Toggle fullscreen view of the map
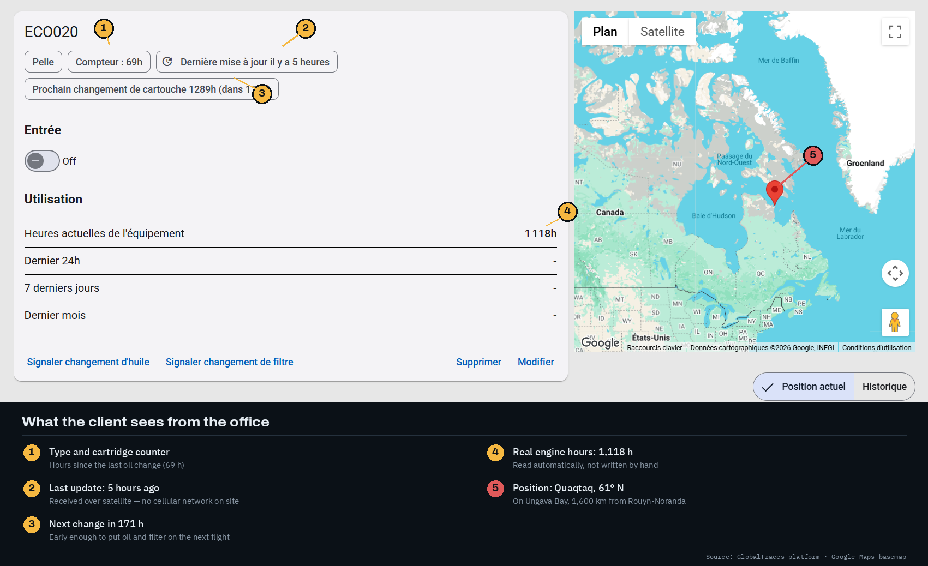The image size is (928, 566). coord(895,32)
